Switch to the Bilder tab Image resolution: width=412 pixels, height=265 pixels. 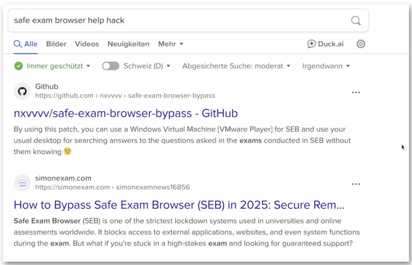tap(56, 44)
